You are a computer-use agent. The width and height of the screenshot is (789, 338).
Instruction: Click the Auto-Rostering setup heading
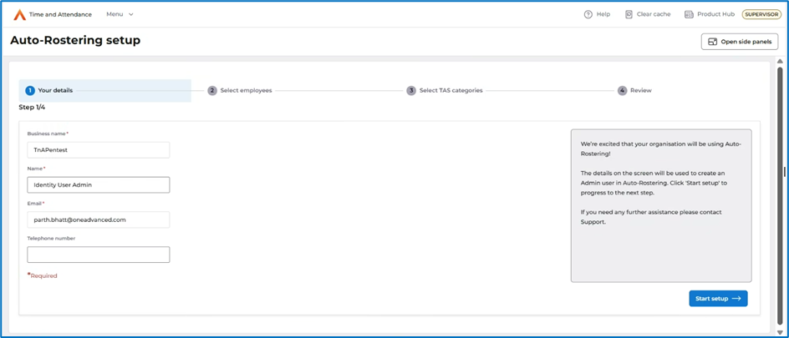tap(75, 41)
